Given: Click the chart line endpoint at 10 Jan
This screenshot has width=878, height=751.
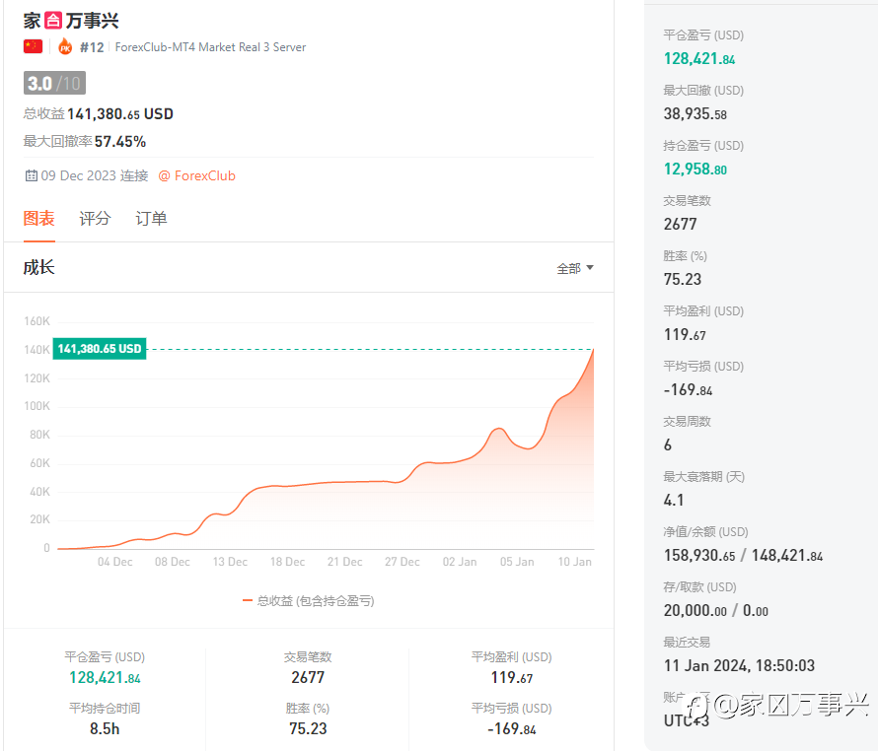Looking at the screenshot, I should [594, 349].
